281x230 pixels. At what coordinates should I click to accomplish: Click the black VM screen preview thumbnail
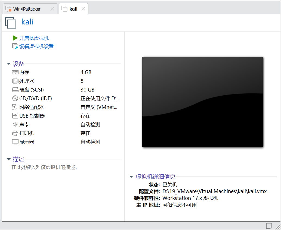202,102
